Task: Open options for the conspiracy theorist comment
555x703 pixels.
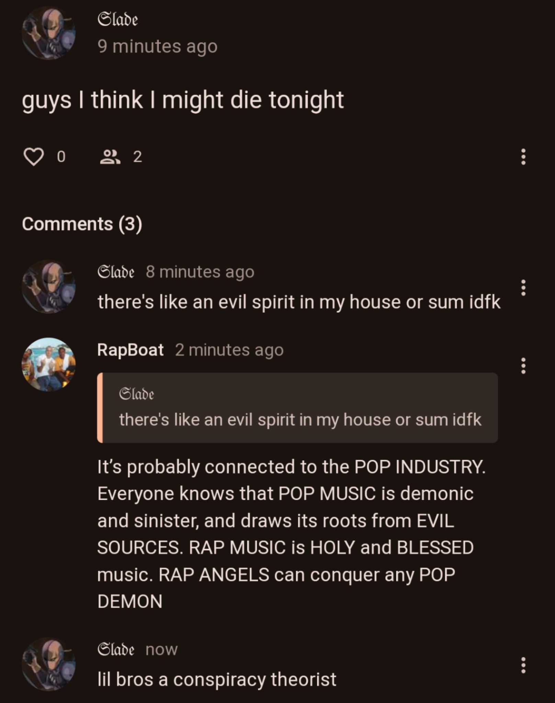Action: [523, 665]
